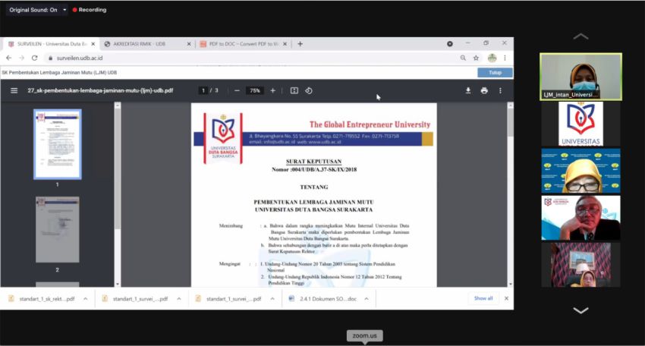The width and height of the screenshot is (645, 346).
Task: Click Show all downloads
Action: click(x=483, y=298)
